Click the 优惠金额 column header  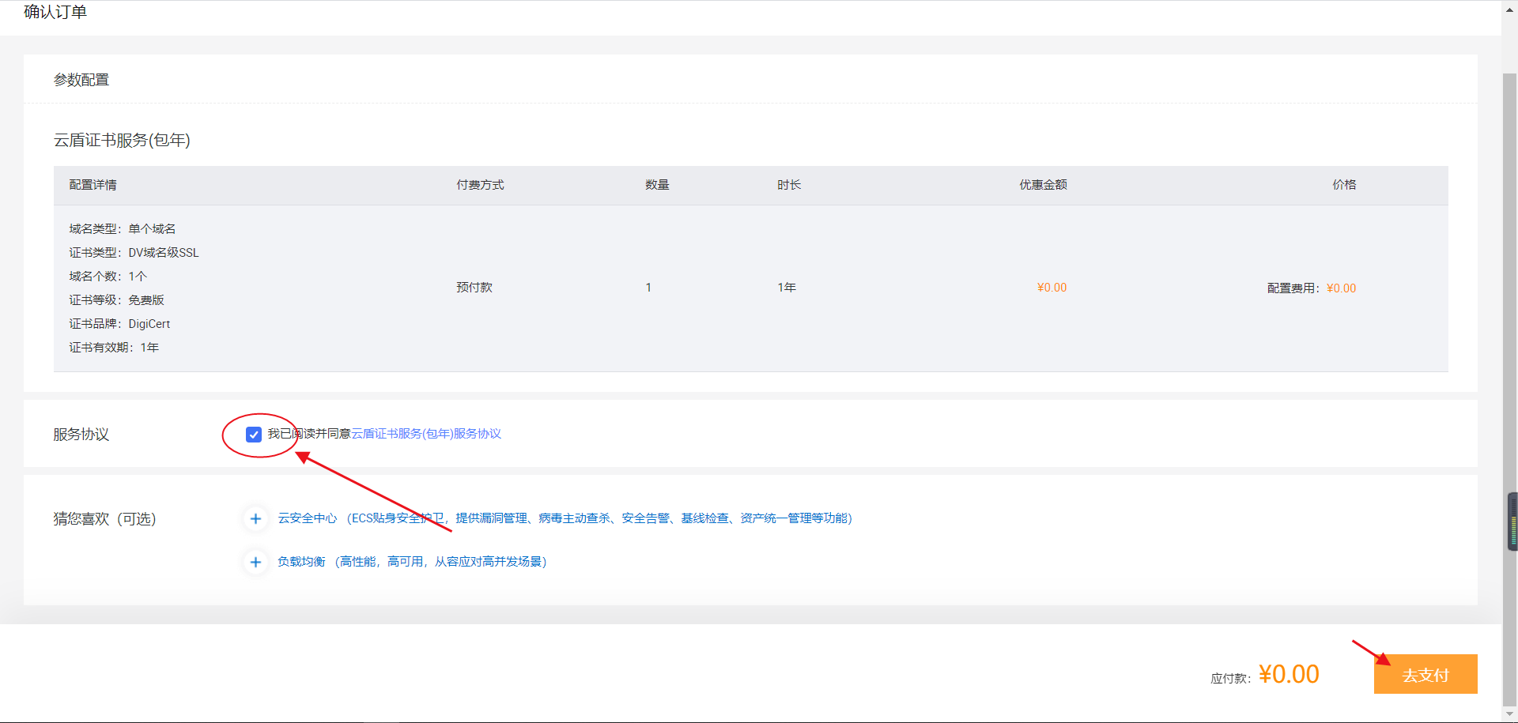point(1043,185)
